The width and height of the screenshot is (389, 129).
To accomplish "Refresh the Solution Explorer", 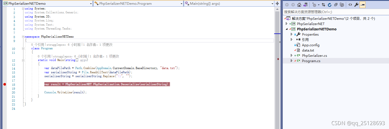I will pyautogui.click(x=330, y=5).
